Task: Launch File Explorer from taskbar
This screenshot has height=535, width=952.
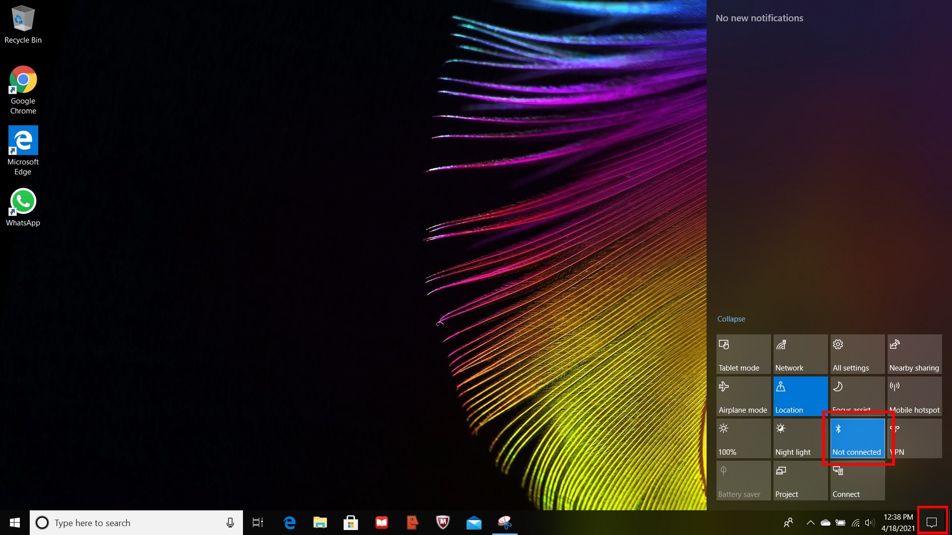Action: point(320,523)
